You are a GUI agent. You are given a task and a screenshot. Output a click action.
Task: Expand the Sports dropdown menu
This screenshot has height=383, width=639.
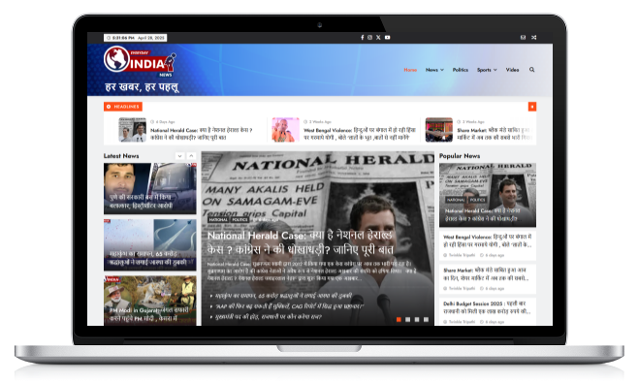[487, 70]
